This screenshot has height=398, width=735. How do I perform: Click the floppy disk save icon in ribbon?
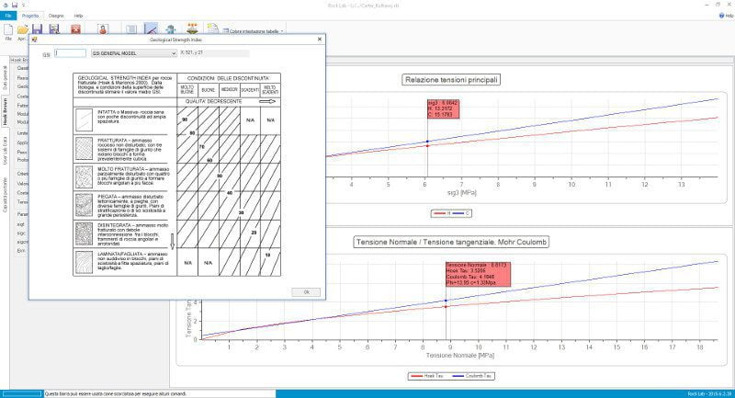[x=38, y=30]
